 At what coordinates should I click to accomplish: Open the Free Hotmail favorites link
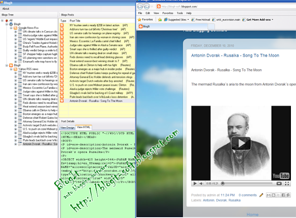tap(200, 19)
